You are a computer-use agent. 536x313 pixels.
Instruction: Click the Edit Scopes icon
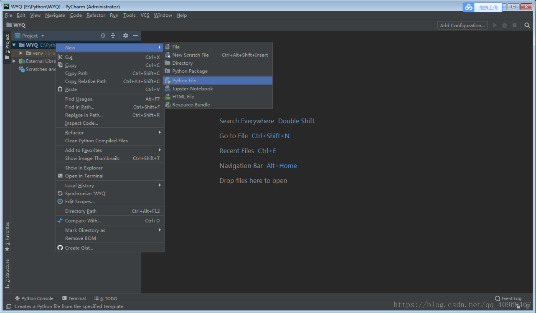(60, 202)
